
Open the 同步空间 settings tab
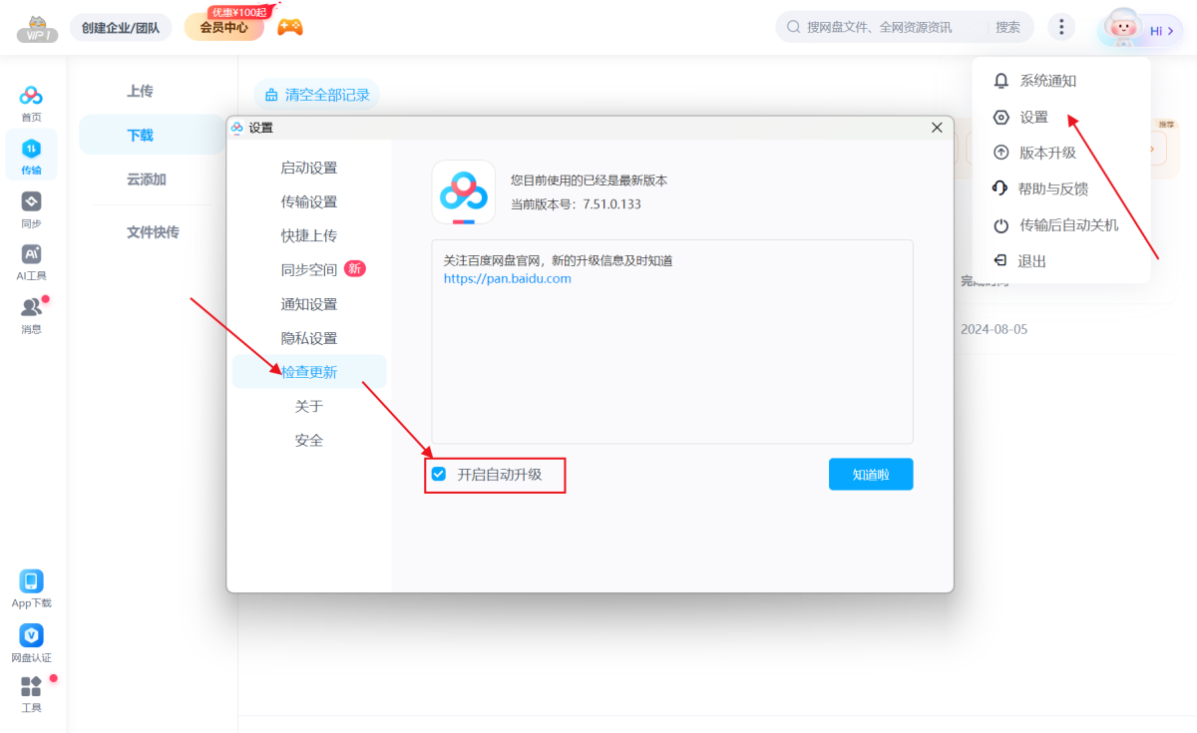pyautogui.click(x=309, y=269)
